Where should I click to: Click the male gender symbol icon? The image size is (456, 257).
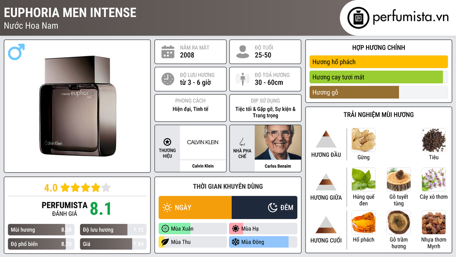[16, 52]
